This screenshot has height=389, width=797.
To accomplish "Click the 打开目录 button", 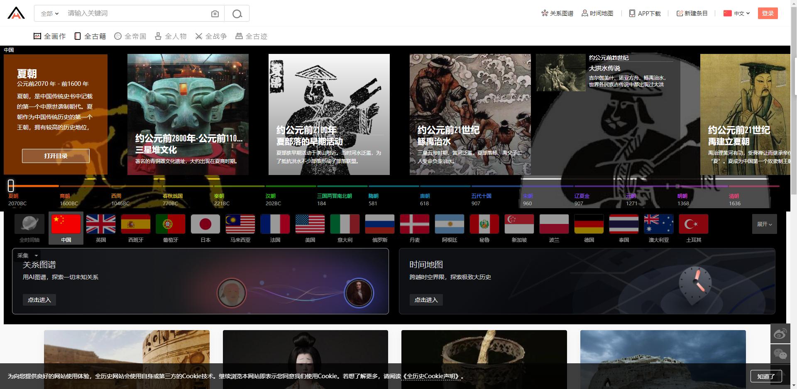I will (56, 156).
